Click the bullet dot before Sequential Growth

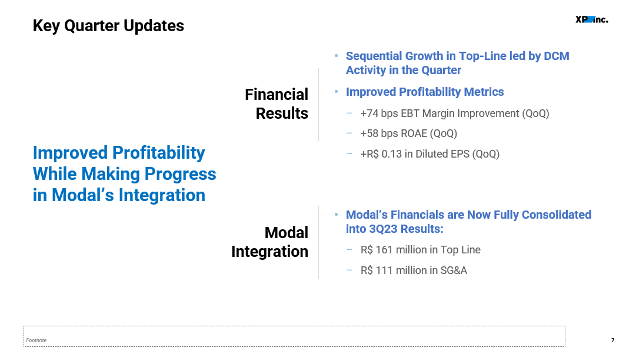(336, 56)
